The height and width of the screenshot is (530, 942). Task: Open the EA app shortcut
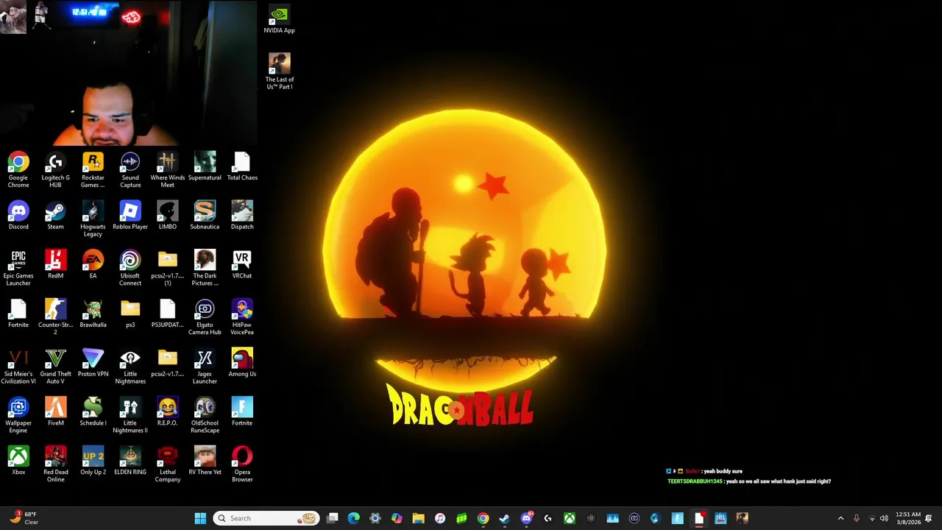93,264
